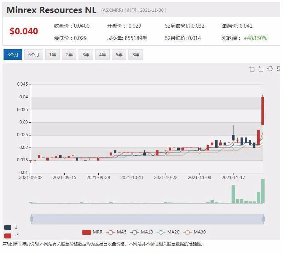Toggle MA20 line visibility in legend
The width and height of the screenshot is (283, 254).
pos(169,232)
